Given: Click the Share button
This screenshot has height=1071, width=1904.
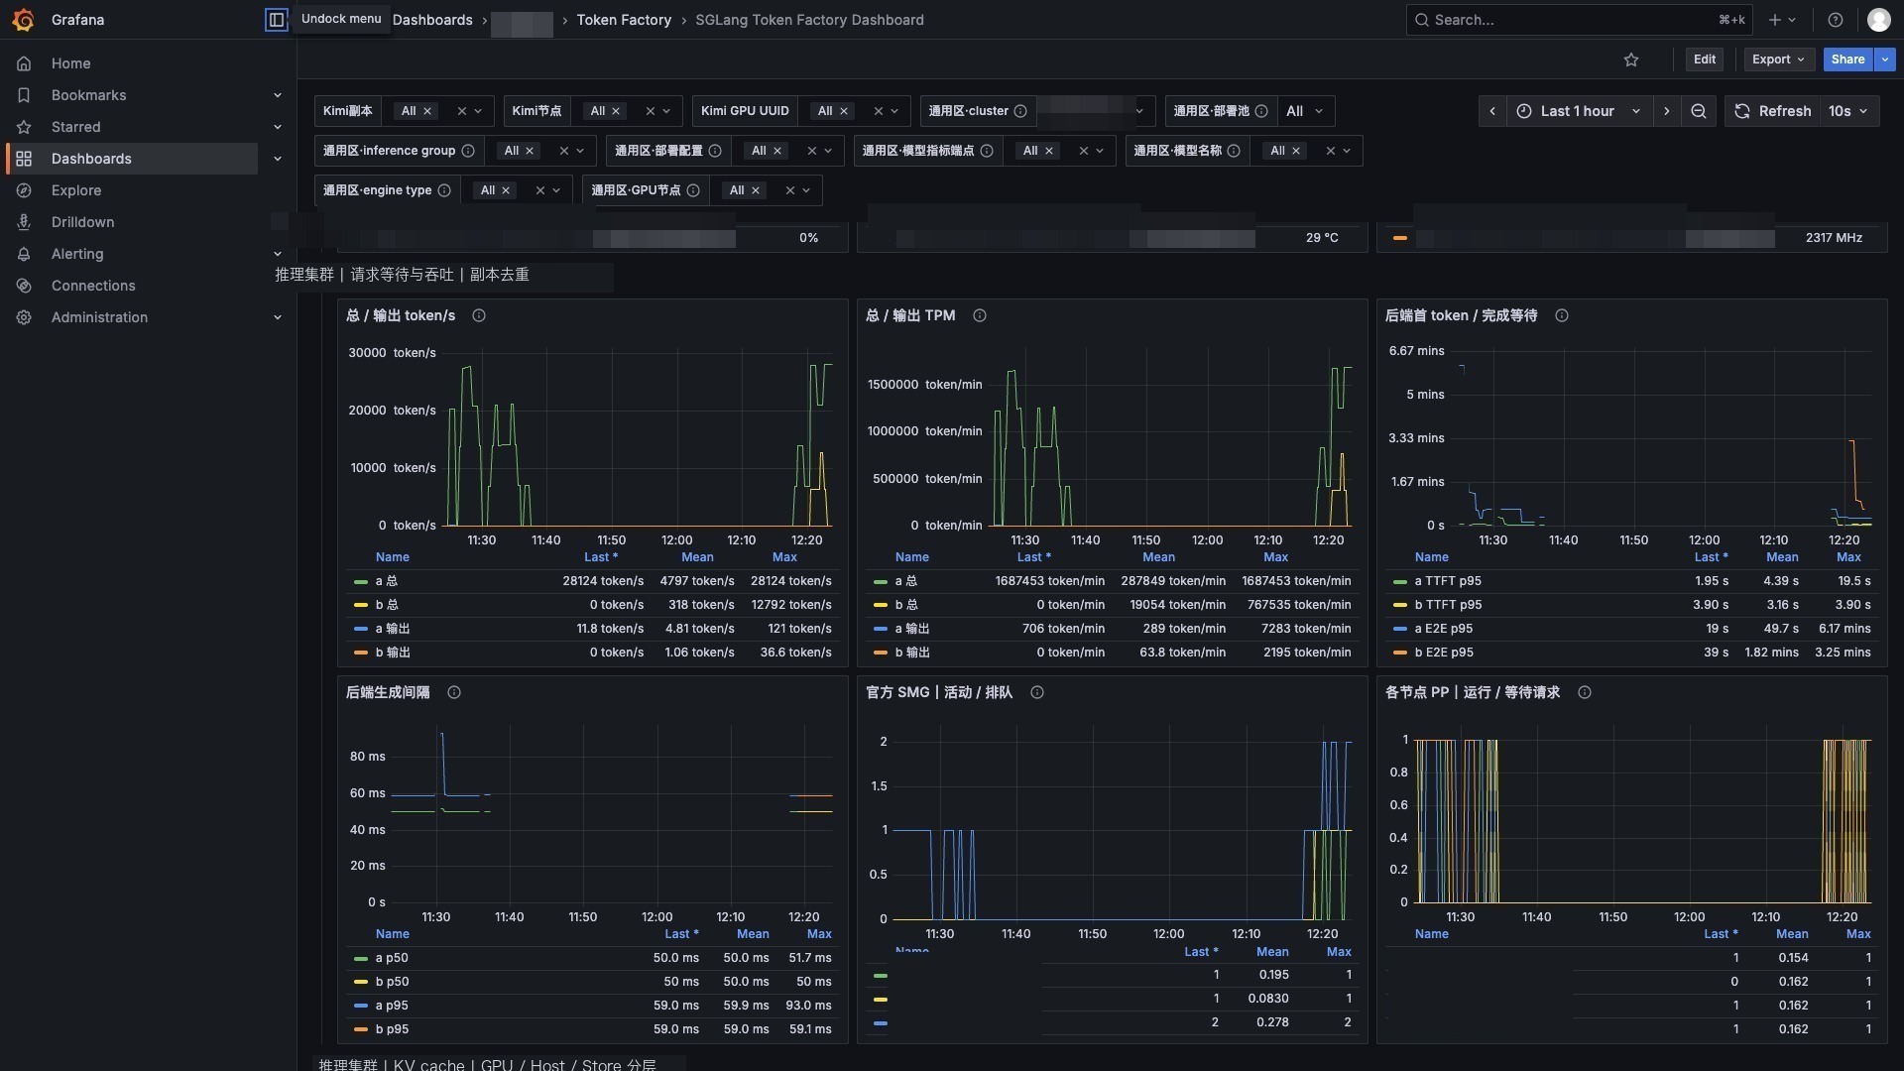Looking at the screenshot, I should (1847, 59).
